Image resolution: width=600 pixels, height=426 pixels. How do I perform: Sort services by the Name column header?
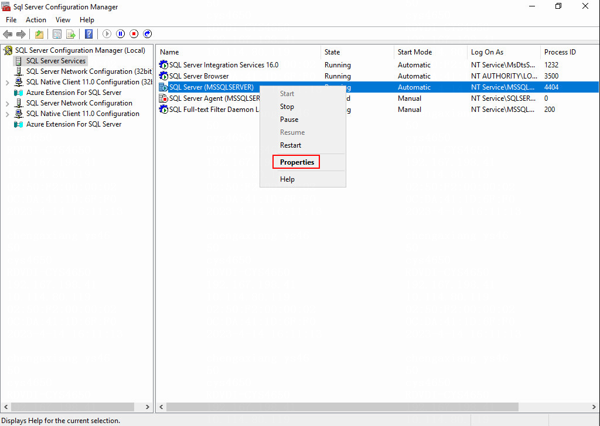click(x=238, y=52)
